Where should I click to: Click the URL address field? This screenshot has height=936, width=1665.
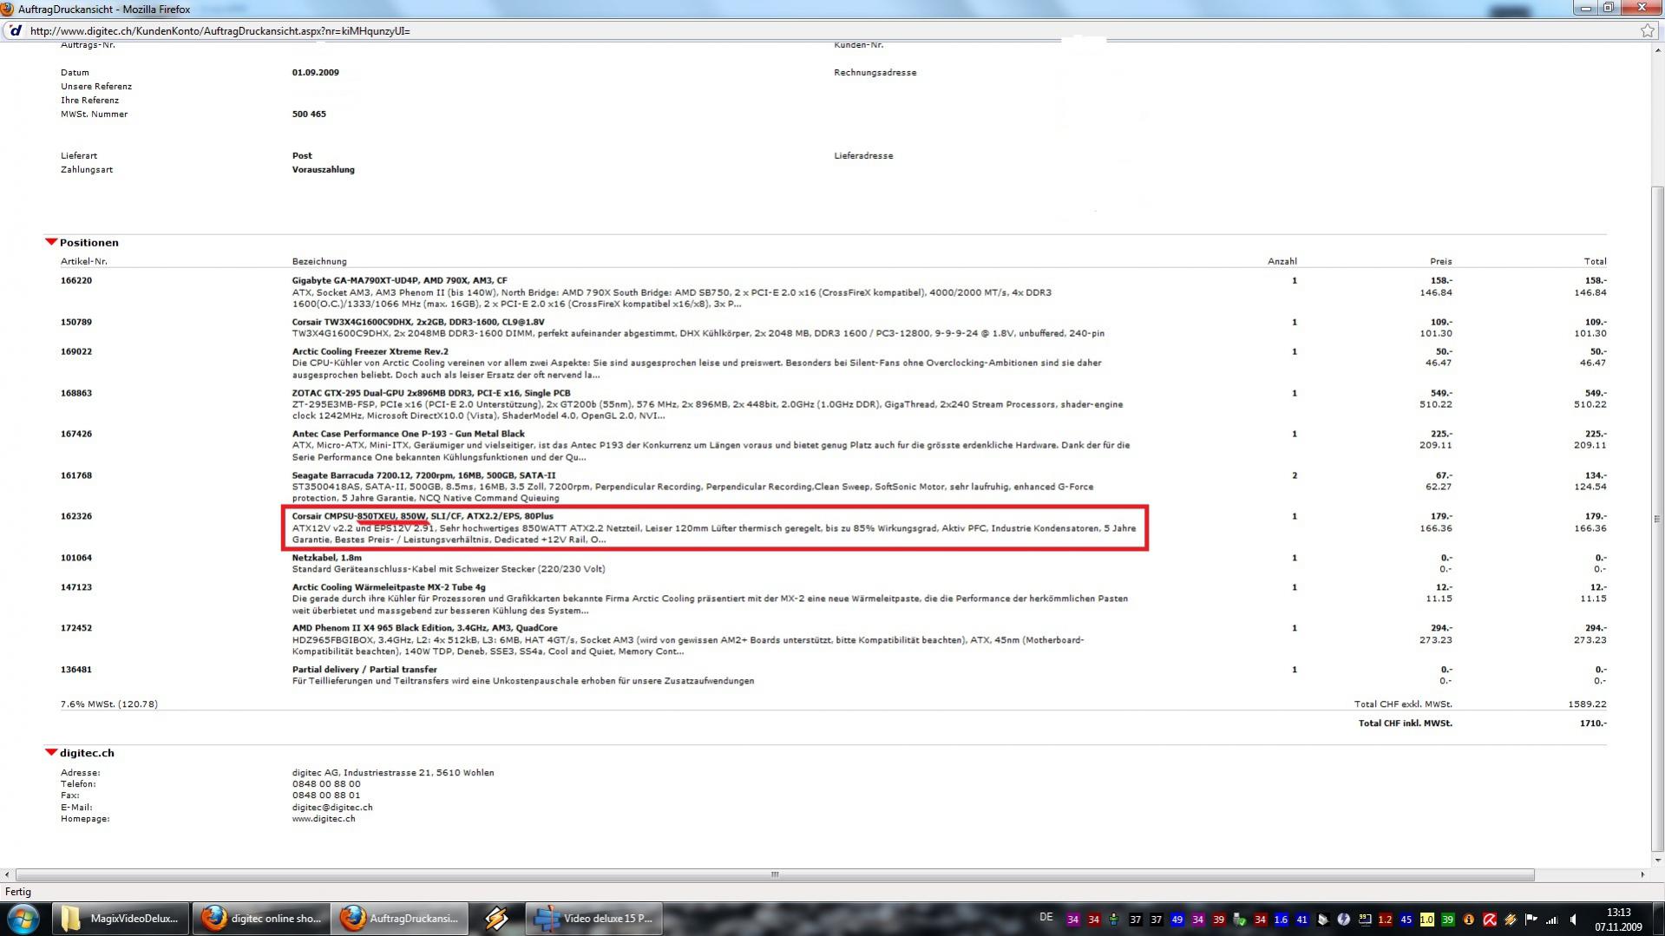824,30
